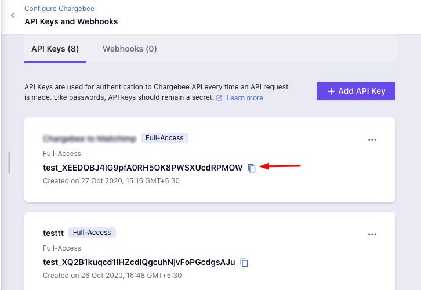Click the Full-Access badge next to testtt
421x290 pixels.
coord(92,233)
